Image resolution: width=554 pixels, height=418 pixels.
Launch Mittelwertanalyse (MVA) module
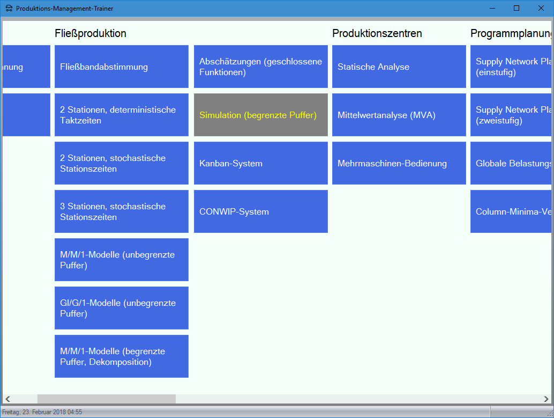pos(399,115)
